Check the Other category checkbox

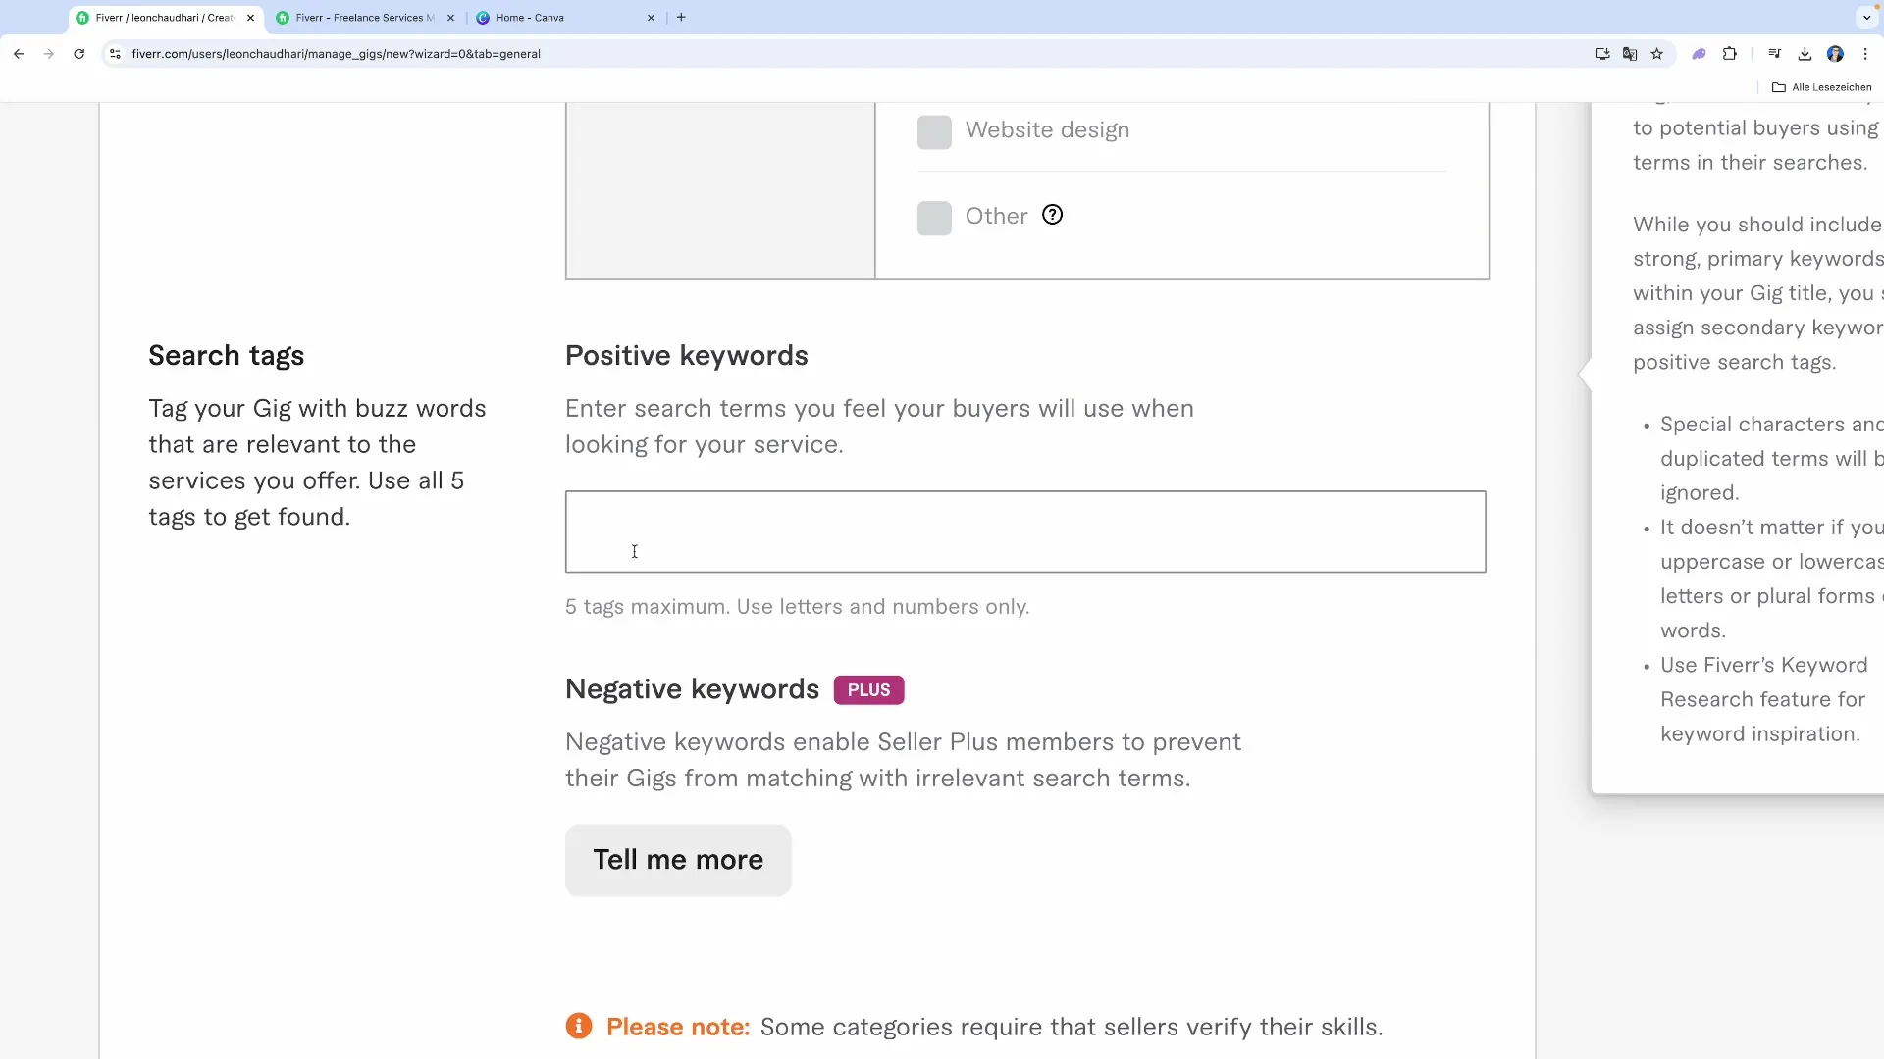click(934, 217)
